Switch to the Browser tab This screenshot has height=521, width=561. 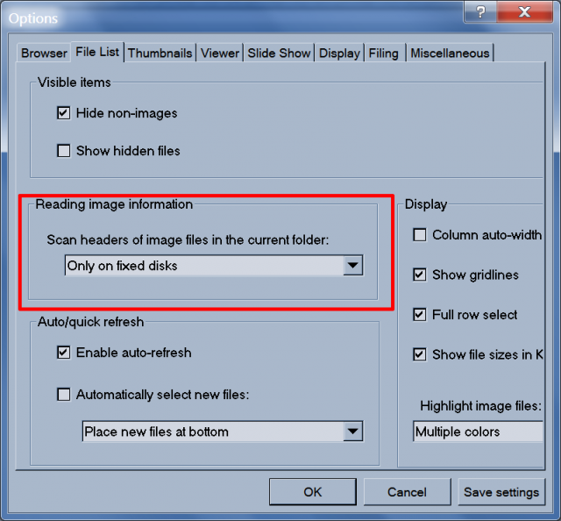tap(44, 54)
